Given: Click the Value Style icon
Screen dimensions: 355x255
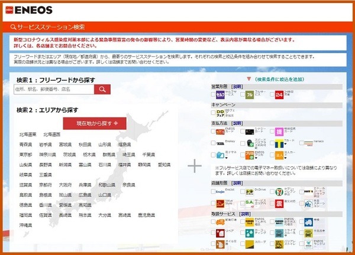Looking at the screenshot, I should (x=220, y=204).
